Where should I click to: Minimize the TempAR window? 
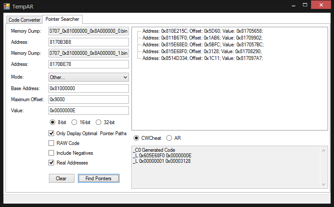[x=294, y=5]
